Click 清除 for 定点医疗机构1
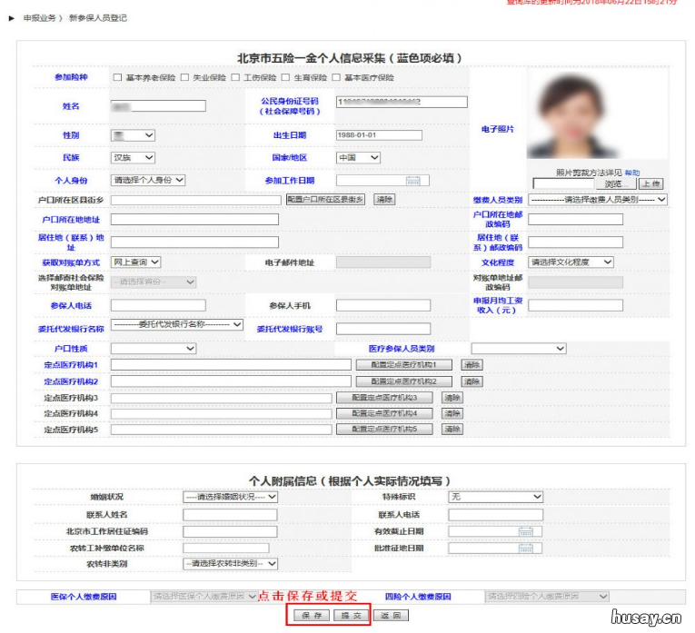The height and width of the screenshot is (633, 695). [472, 365]
